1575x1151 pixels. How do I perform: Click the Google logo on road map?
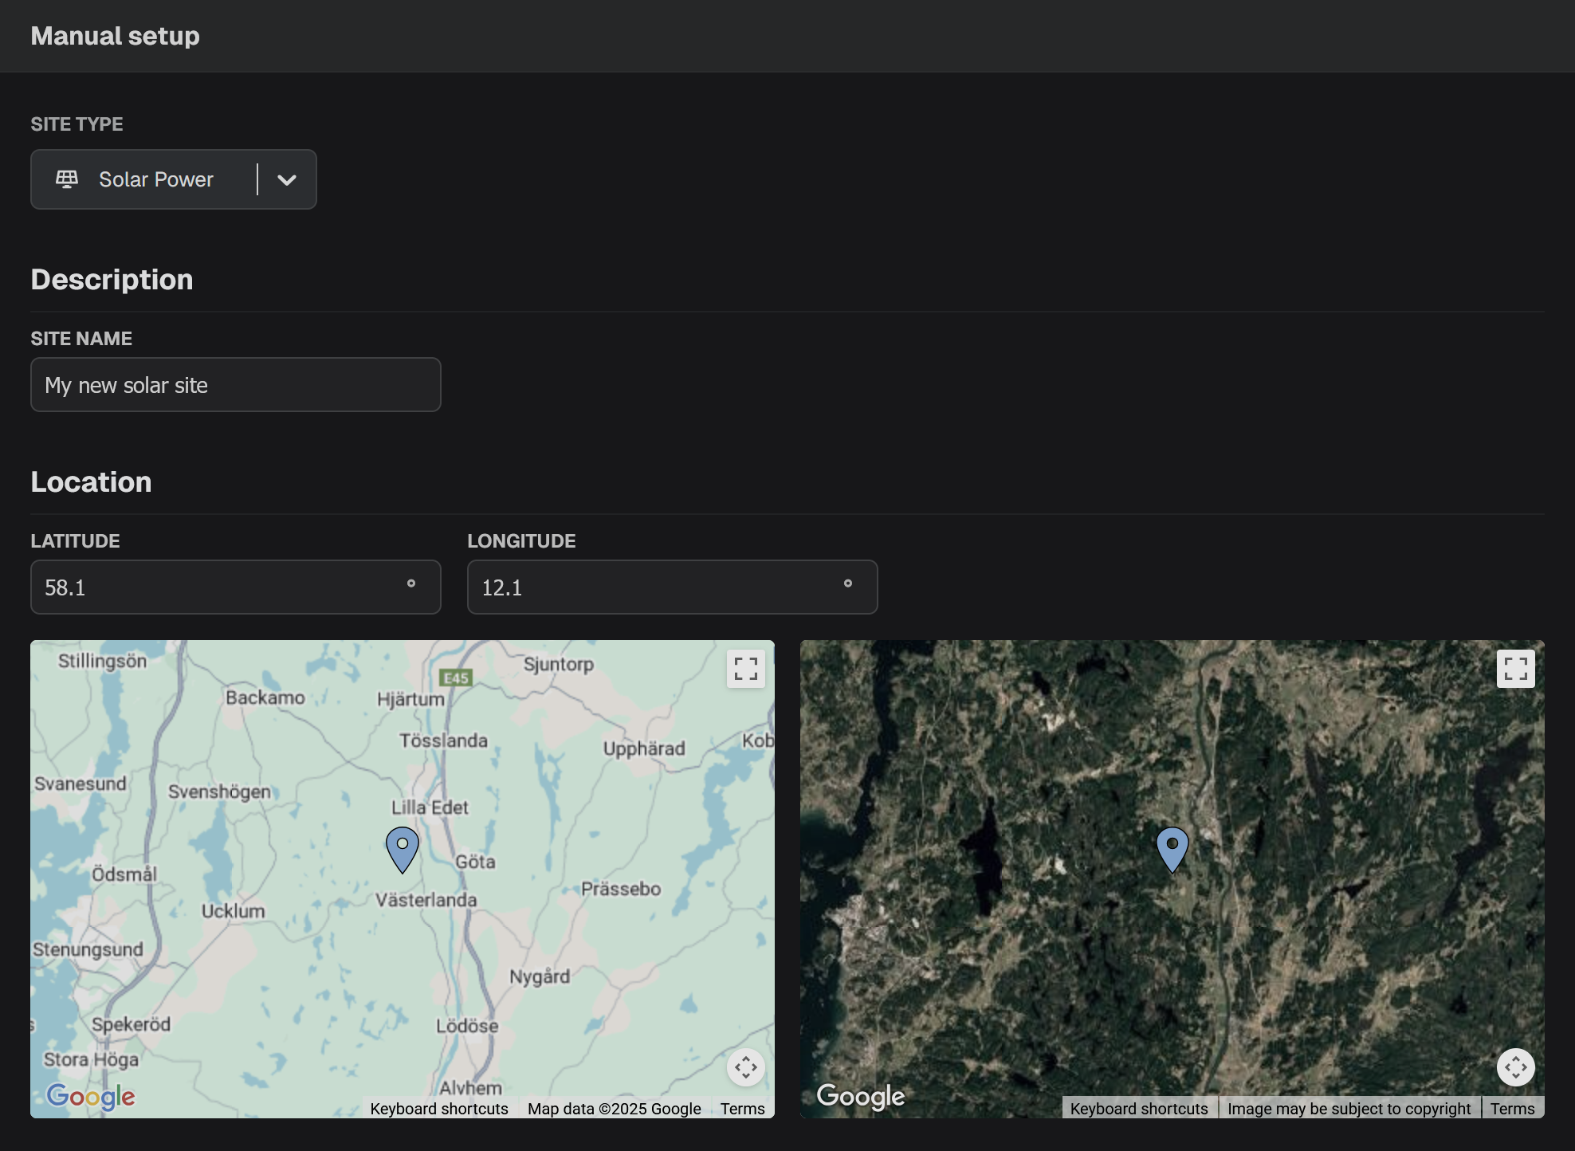pos(91,1097)
